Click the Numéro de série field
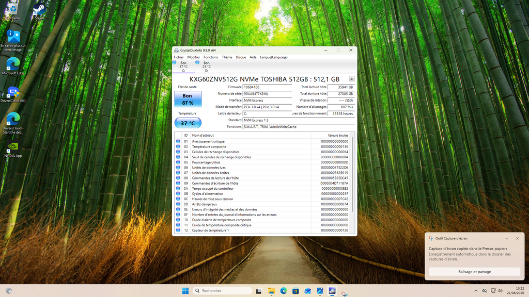Image resolution: width=529 pixels, height=297 pixels. click(267, 94)
